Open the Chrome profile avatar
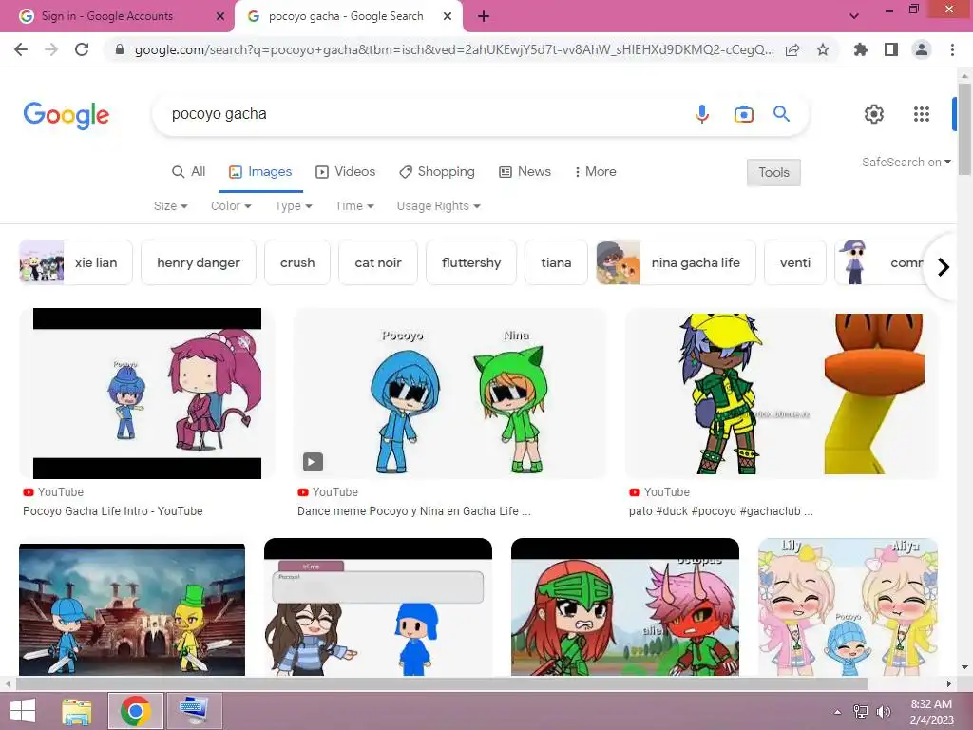Screen dimensions: 973x730 tap(922, 49)
